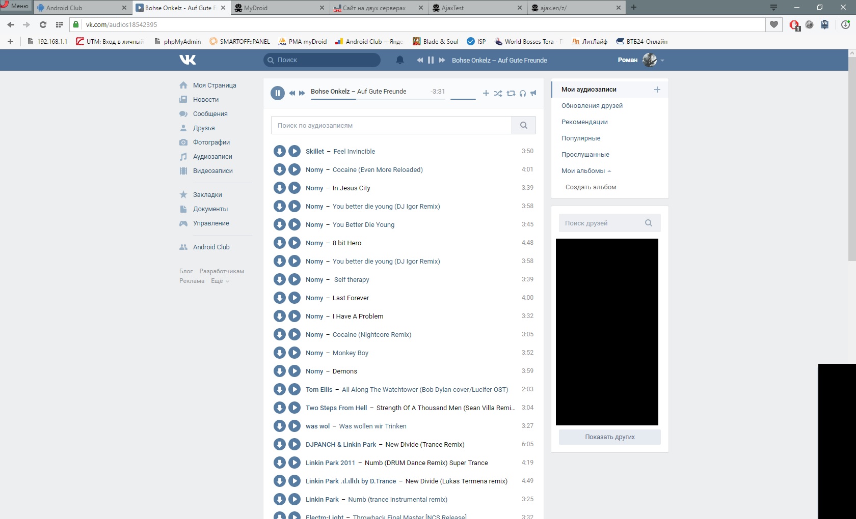The image size is (856, 519).
Task: Toggle broadcast audio to status icon
Action: tap(533, 93)
